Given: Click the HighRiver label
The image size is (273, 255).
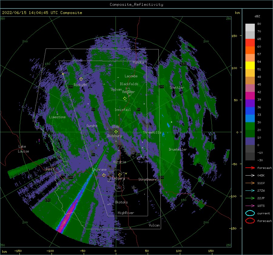Looking at the screenshot, I should (x=126, y=213).
